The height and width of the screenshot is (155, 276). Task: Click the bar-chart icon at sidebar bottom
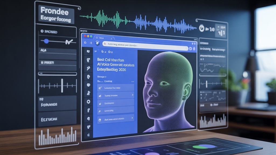click(x=88, y=135)
